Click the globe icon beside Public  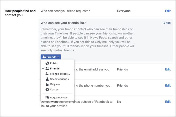click(47, 63)
